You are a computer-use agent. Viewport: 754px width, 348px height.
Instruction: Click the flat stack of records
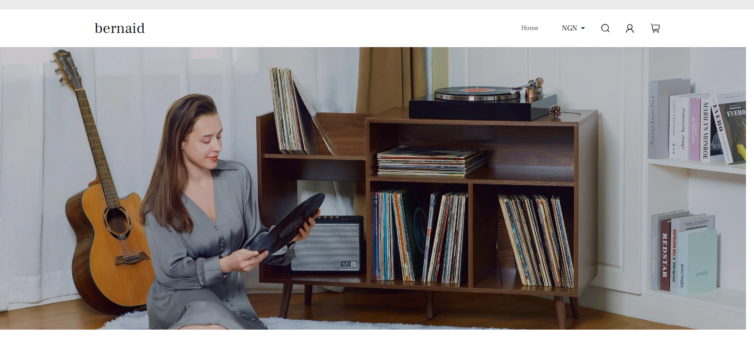tap(429, 160)
